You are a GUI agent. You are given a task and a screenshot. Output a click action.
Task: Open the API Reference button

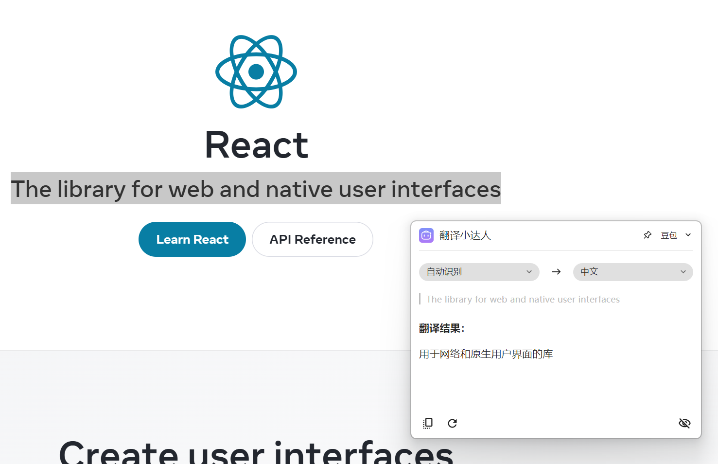(313, 239)
